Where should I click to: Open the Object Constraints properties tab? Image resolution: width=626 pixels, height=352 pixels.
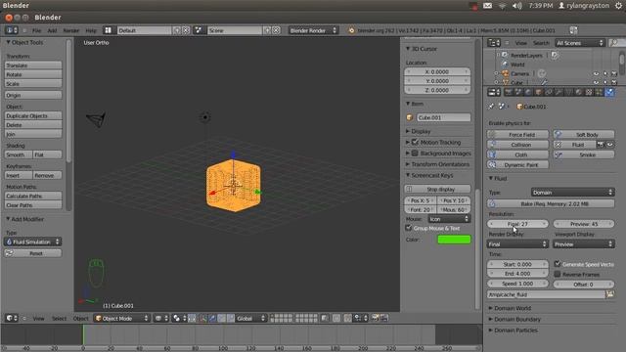[x=548, y=92]
